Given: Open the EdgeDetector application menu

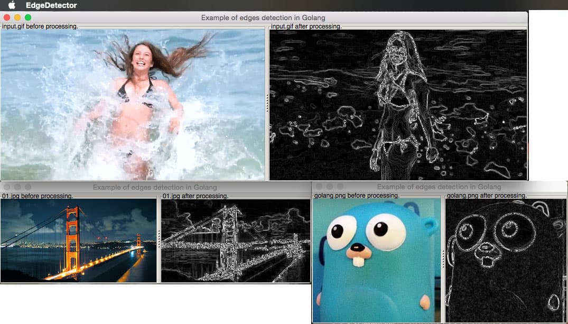Looking at the screenshot, I should [x=51, y=5].
